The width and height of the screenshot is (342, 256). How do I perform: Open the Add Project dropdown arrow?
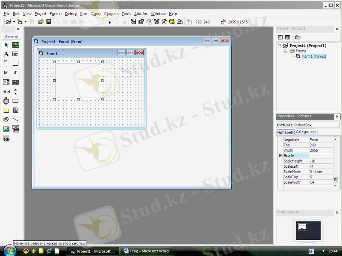[x=14, y=22]
